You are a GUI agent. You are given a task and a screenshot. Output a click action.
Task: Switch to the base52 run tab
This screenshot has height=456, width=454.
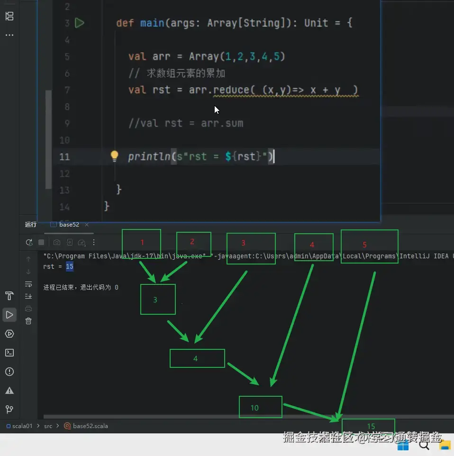68,225
